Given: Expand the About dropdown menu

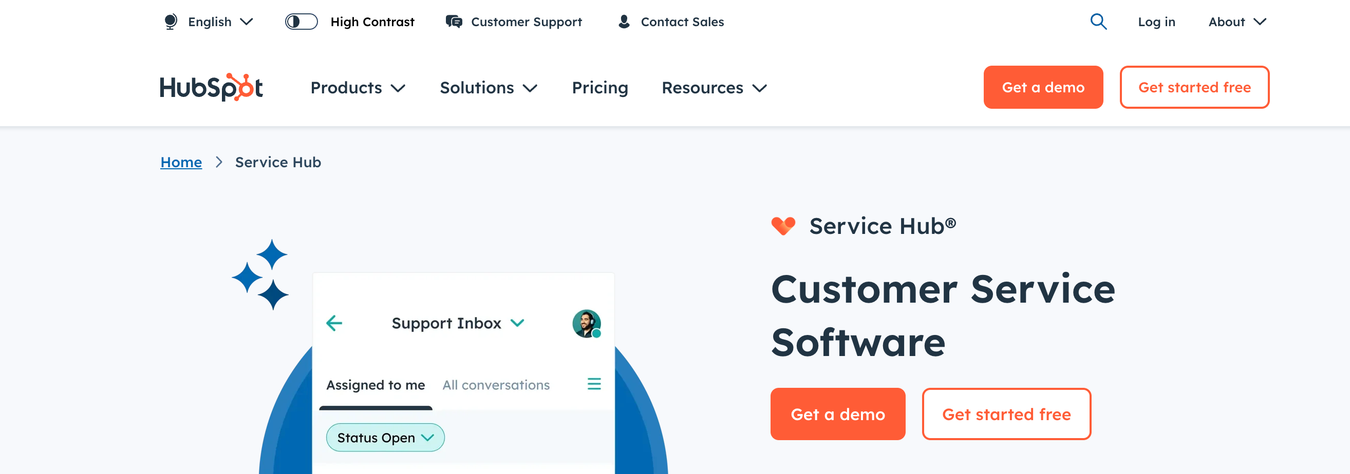Looking at the screenshot, I should 1238,22.
